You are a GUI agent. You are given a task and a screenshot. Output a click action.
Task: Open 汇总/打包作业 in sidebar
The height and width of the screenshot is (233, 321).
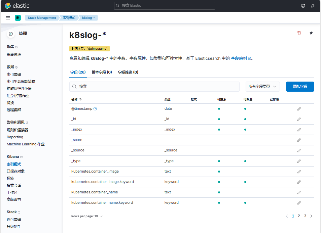[18, 96]
